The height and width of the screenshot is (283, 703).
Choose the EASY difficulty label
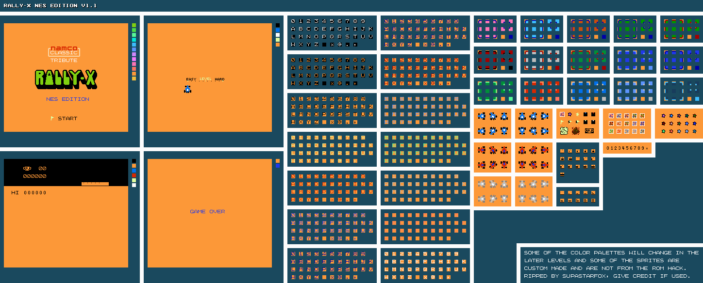point(191,79)
